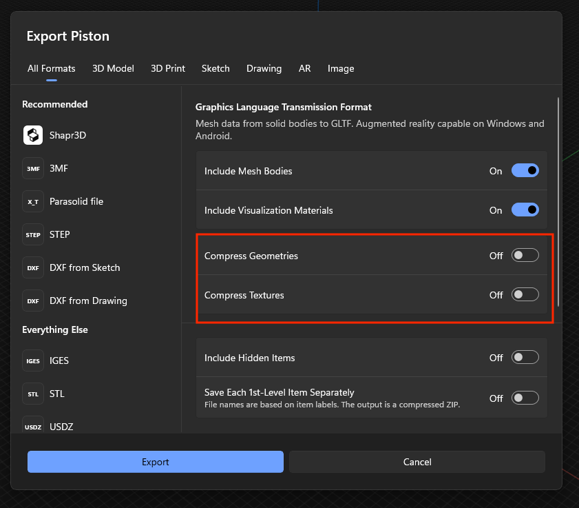Choose the 3MF format icon
This screenshot has width=579, height=508.
(x=33, y=168)
